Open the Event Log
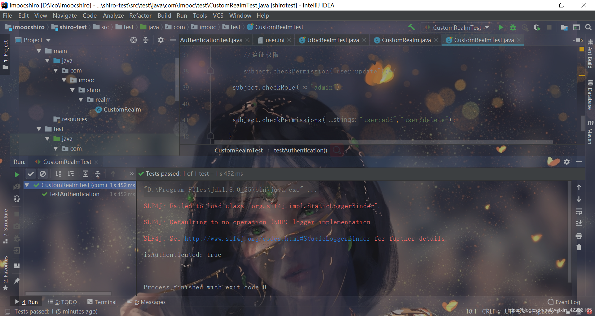 [564, 302]
